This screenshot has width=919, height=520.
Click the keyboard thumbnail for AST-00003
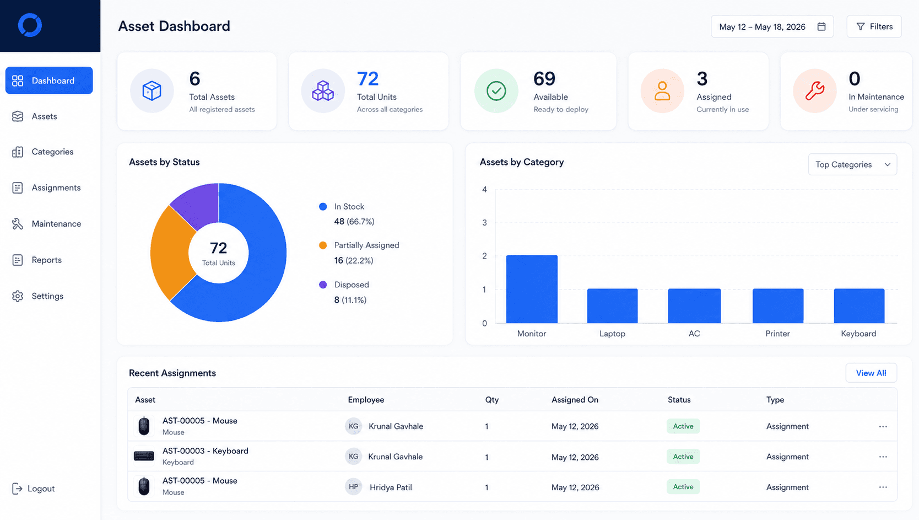tap(144, 456)
